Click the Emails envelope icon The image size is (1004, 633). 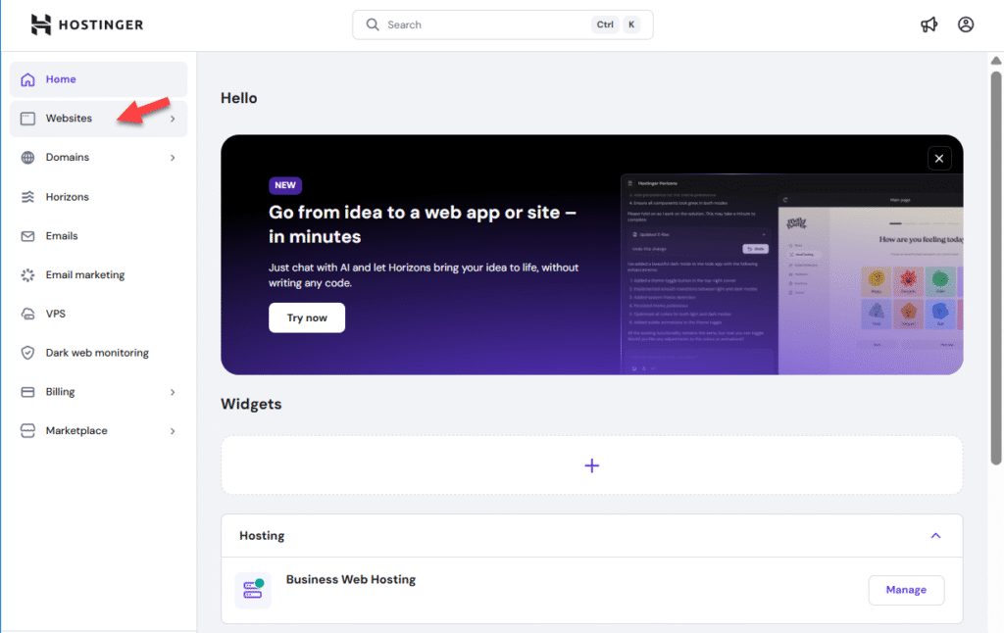(27, 236)
